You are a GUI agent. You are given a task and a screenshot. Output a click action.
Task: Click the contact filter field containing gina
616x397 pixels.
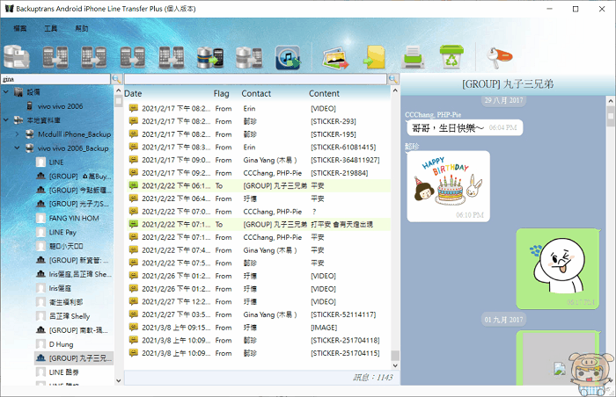point(55,79)
